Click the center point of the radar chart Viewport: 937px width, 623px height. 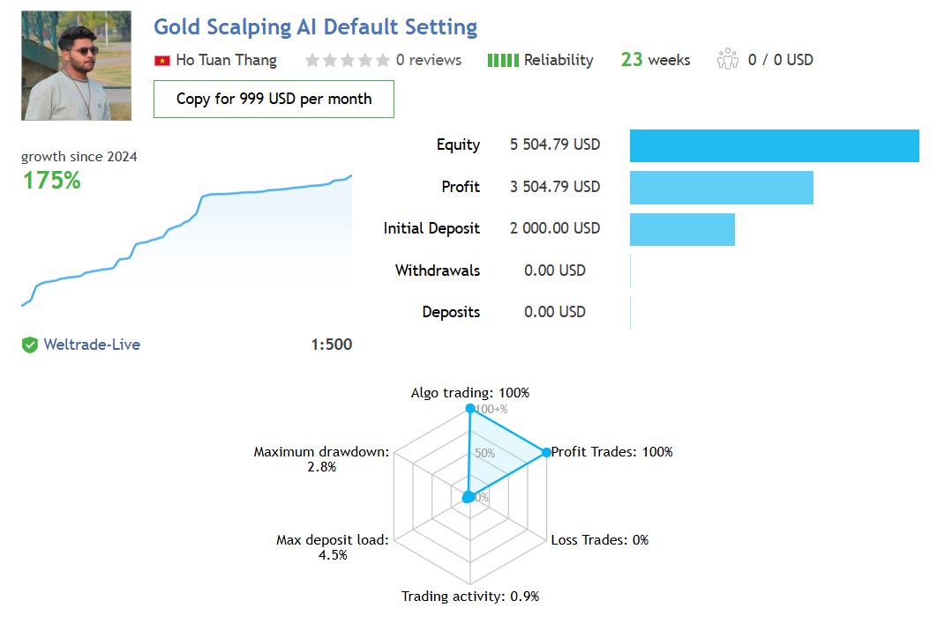(x=470, y=496)
